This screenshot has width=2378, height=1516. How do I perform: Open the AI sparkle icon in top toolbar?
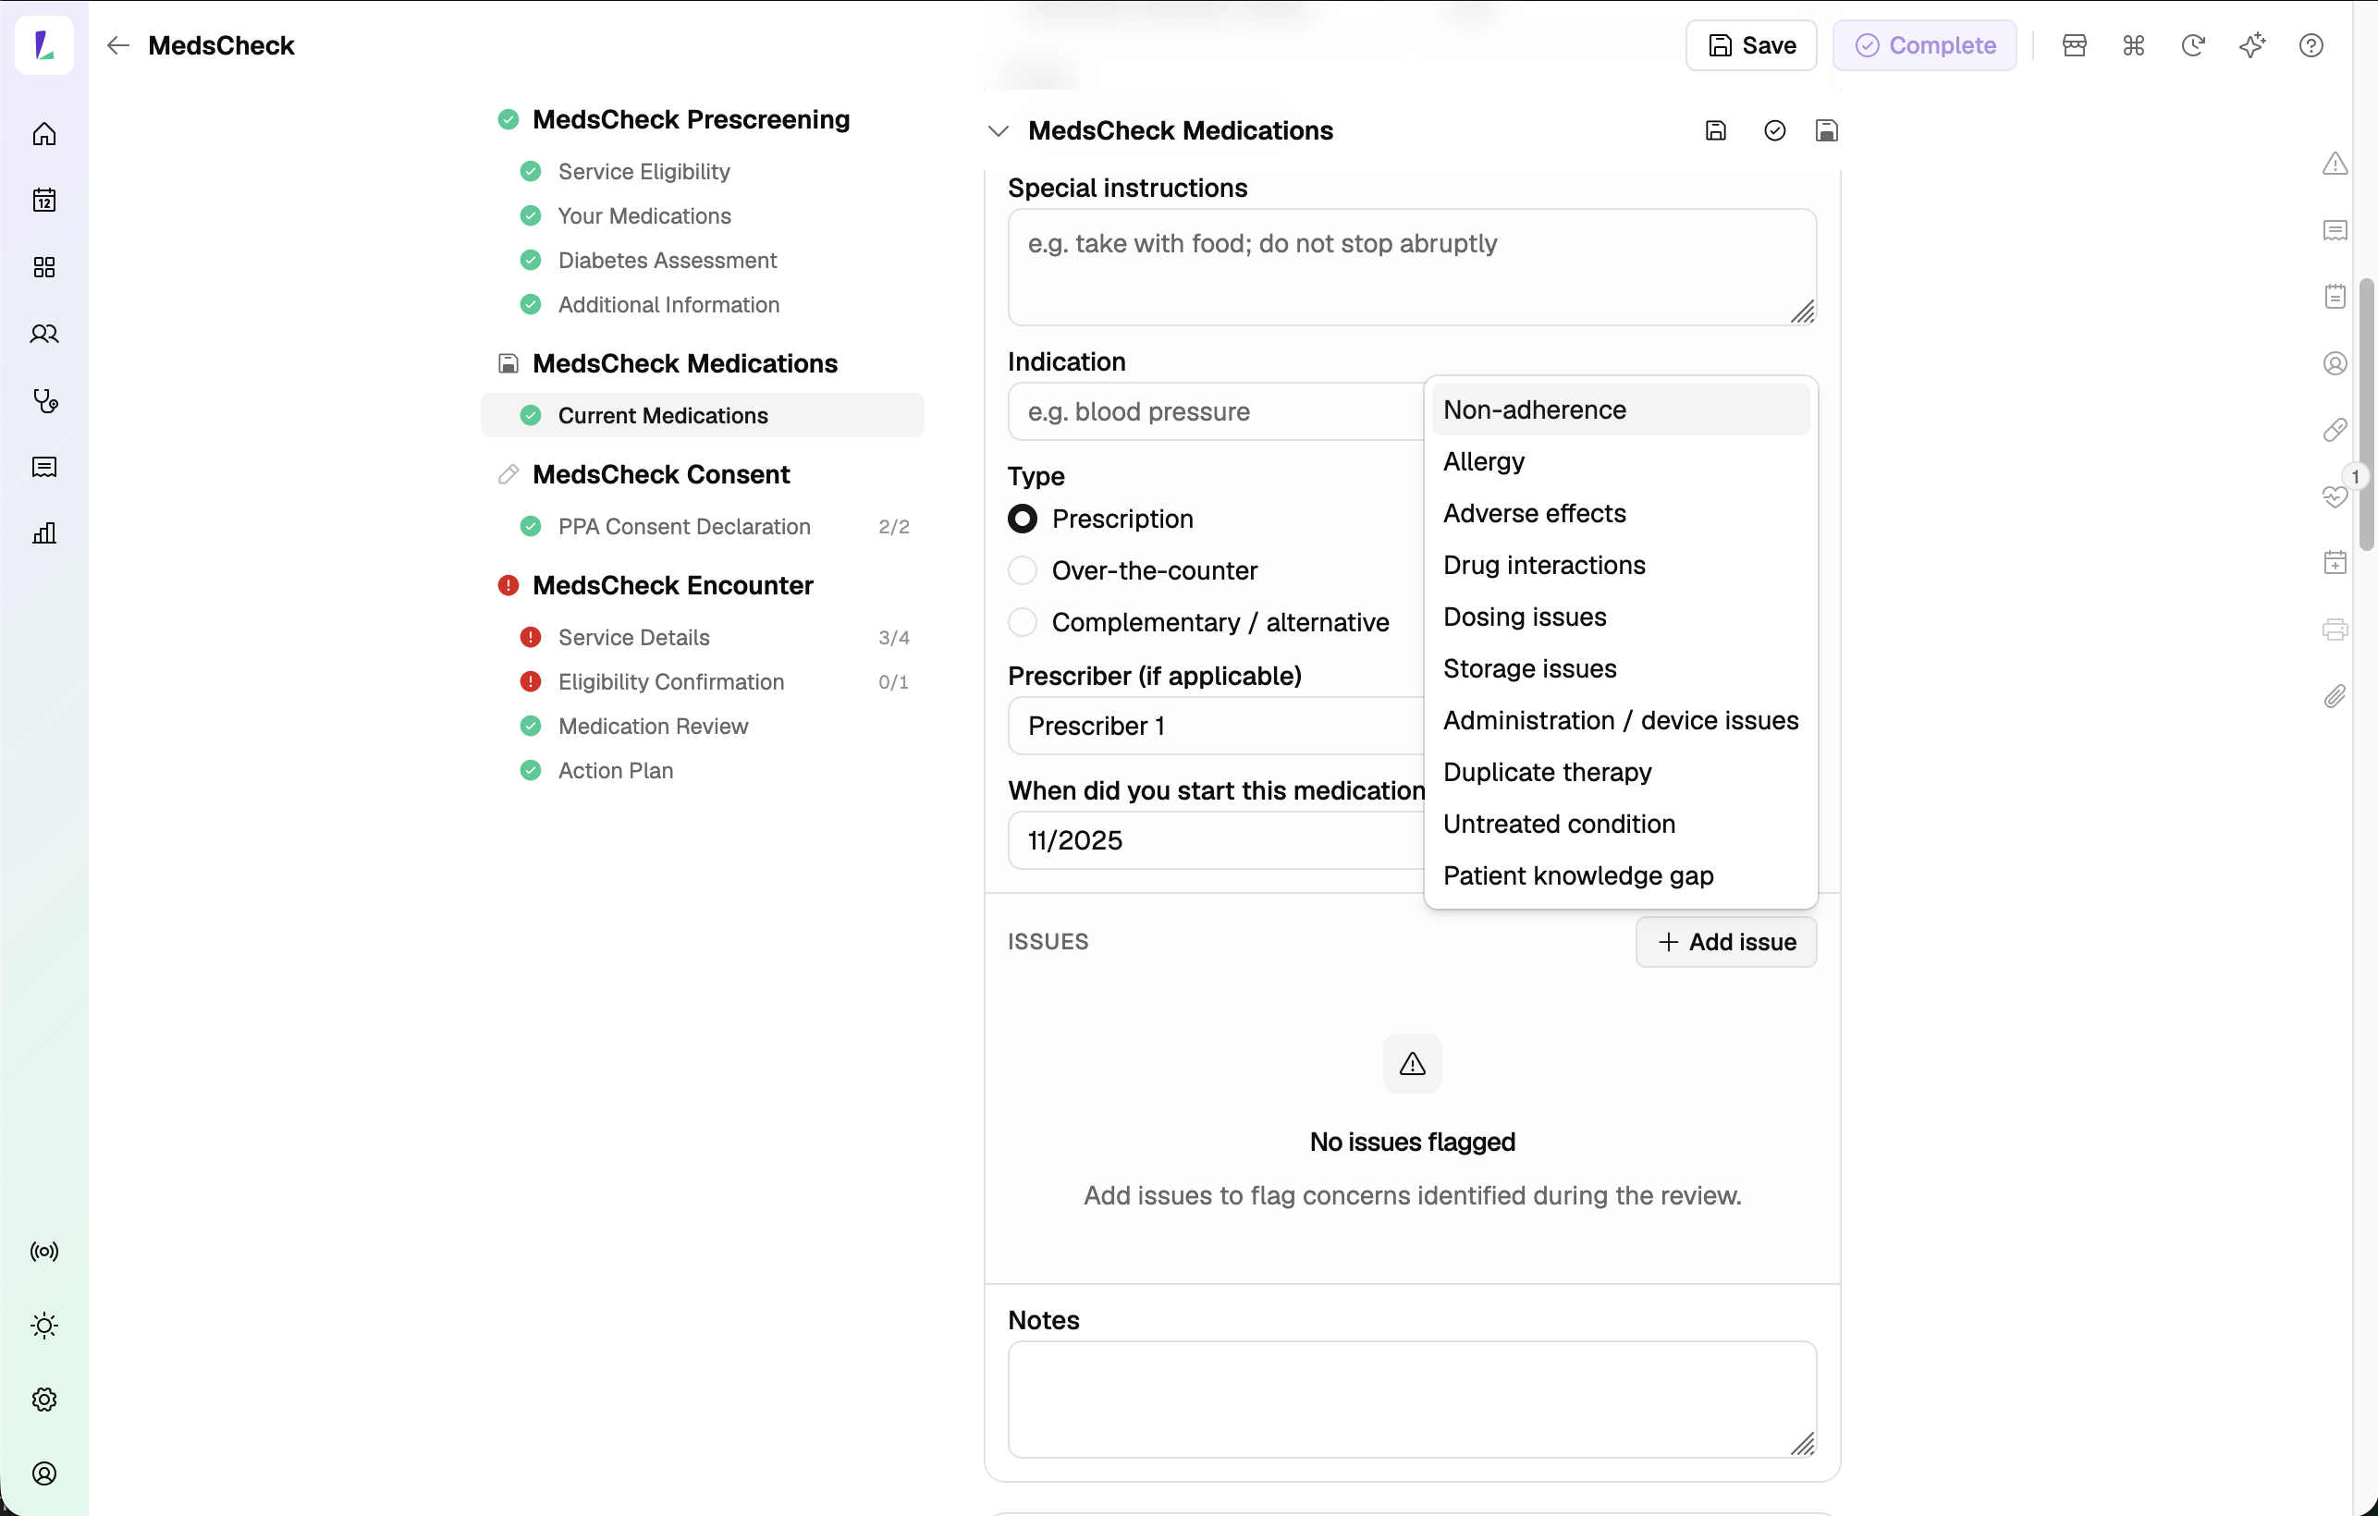[x=2252, y=45]
